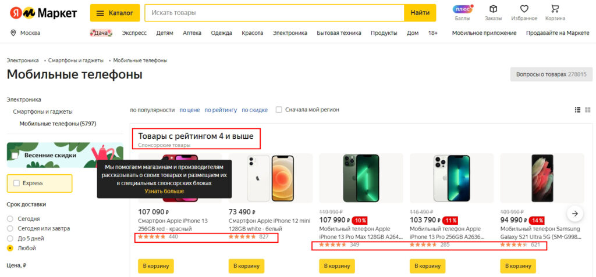
Task: Open the Samsung Galaxy S21 Ultra thumbnail
Action: coord(542,178)
